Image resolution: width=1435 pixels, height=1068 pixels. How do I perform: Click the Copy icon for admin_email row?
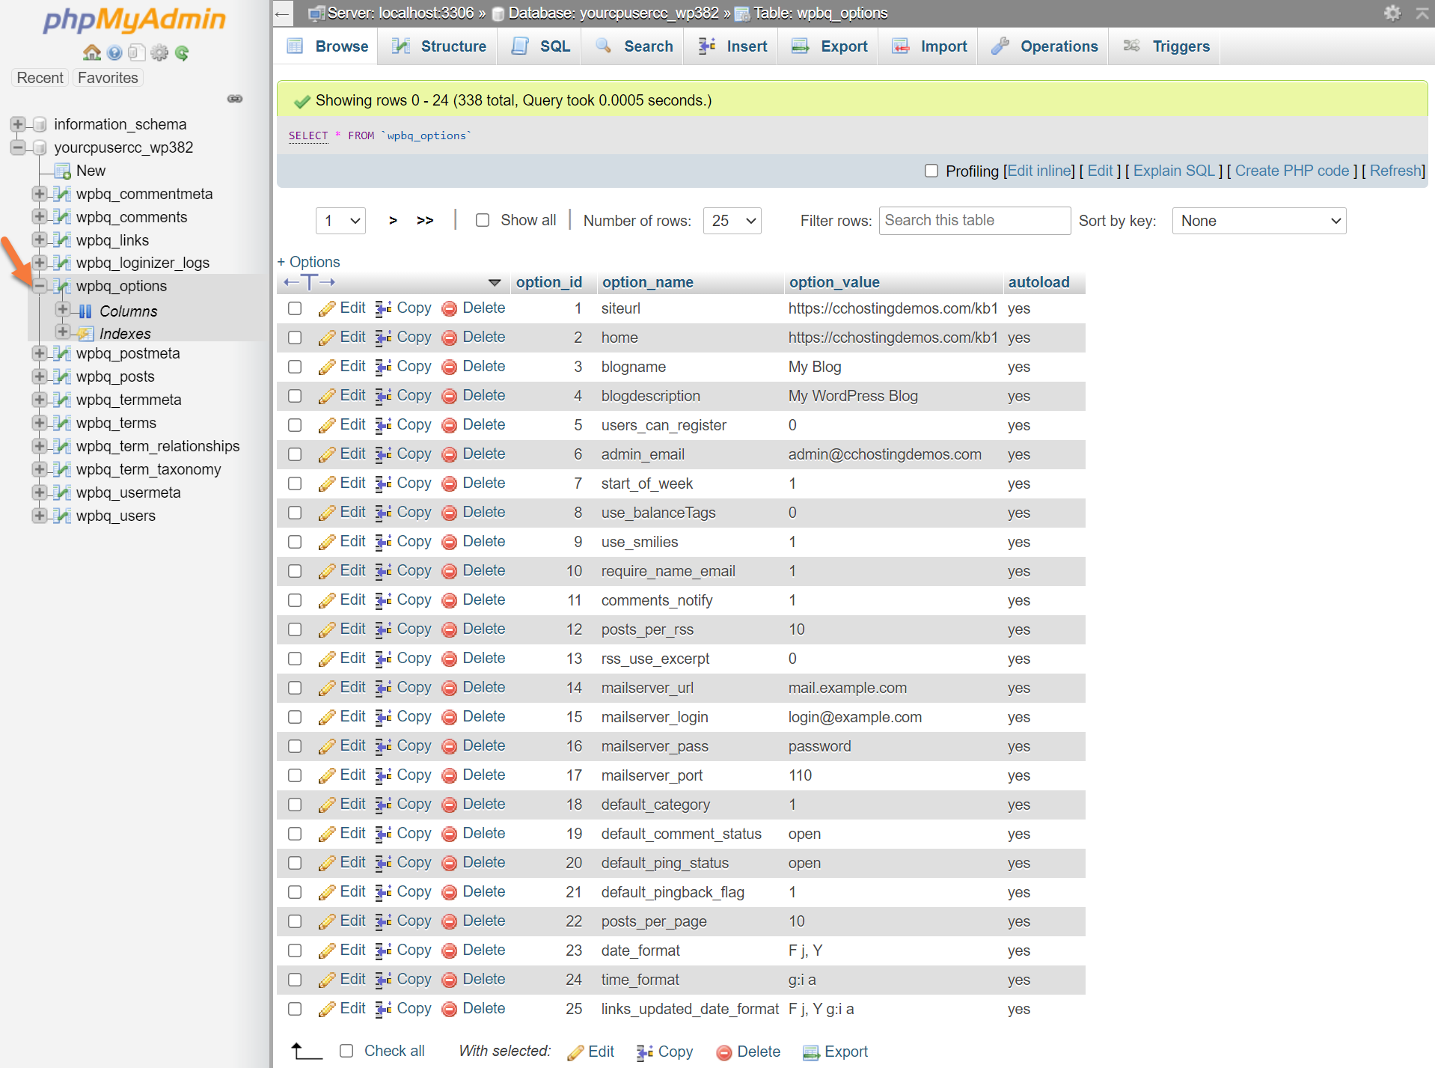(x=384, y=454)
